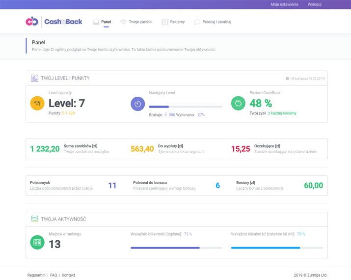Click the Kontakt footer link
This screenshot has width=351, height=280.
click(x=68, y=275)
